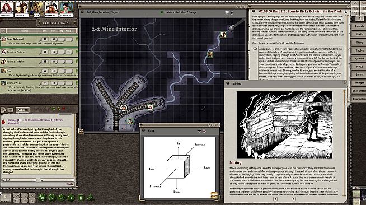
Task: Click the Combat Tracker title button
Action: click(x=57, y=23)
